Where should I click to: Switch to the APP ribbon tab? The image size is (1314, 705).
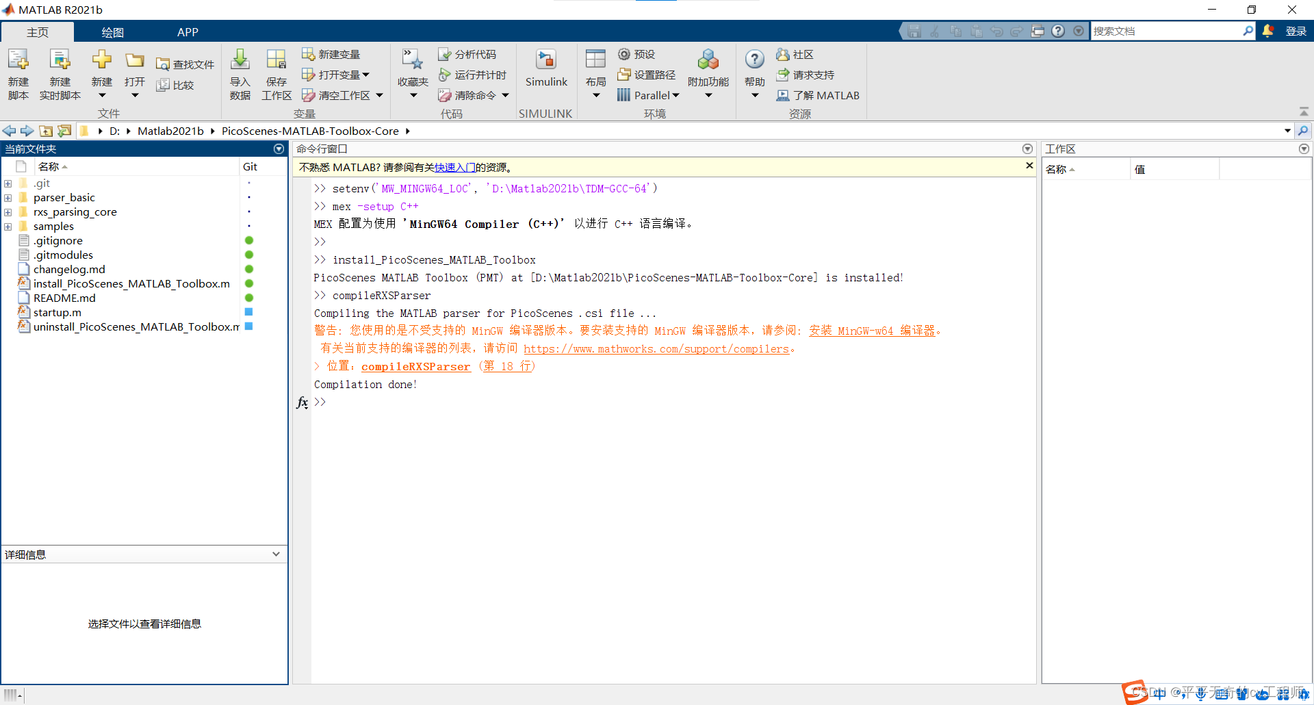tap(187, 31)
